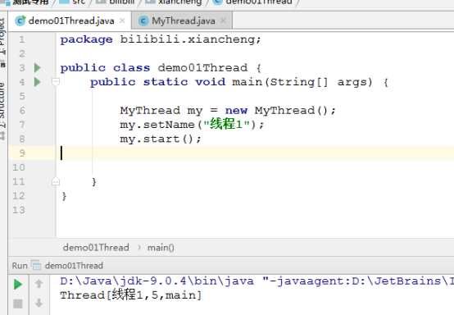Click the src folder in navigation bar
Viewport: 454px width, 315px height.
[x=73, y=2]
